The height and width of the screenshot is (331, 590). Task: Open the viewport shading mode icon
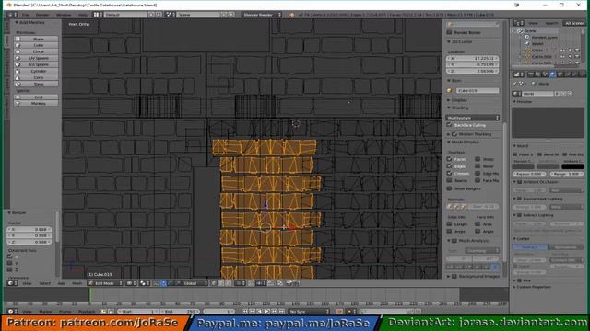131,283
